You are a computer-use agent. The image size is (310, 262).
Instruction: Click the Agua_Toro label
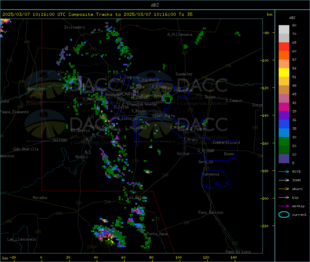click(37, 89)
